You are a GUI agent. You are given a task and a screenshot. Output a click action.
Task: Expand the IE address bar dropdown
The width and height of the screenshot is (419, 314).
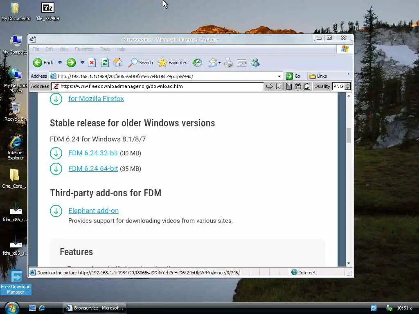279,76
